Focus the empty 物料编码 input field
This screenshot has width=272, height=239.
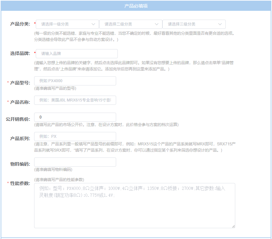75,162
